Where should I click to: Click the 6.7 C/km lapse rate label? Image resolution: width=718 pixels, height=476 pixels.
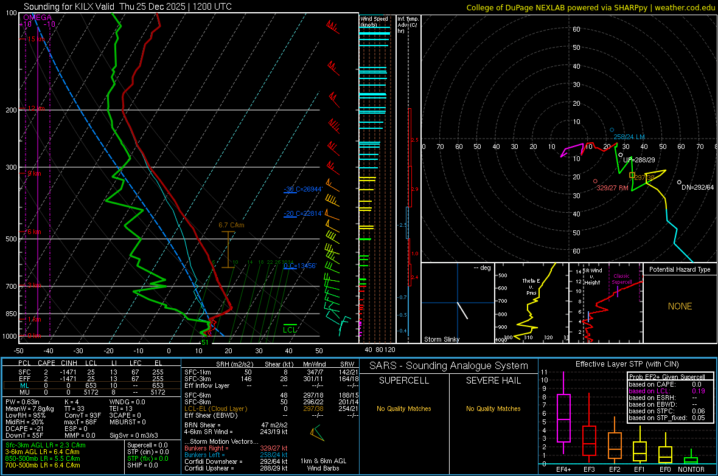pos(231,225)
